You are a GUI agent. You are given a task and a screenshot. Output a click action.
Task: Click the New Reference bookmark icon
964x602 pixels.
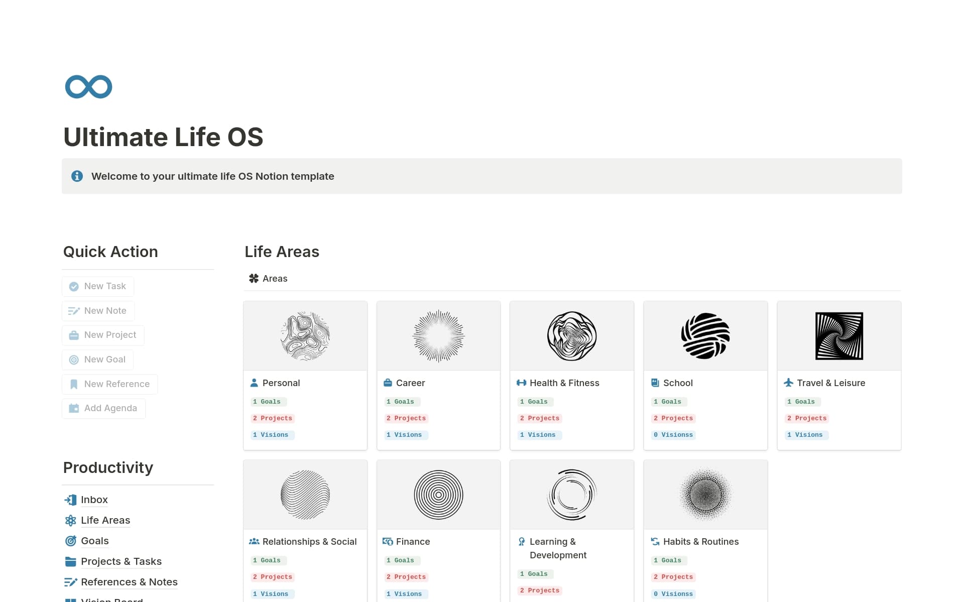point(74,384)
